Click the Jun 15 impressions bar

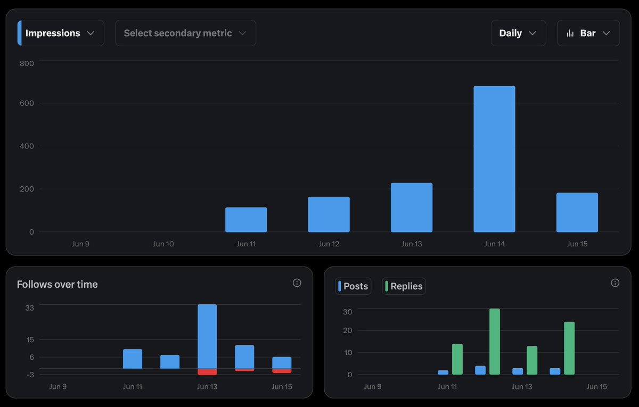point(577,212)
